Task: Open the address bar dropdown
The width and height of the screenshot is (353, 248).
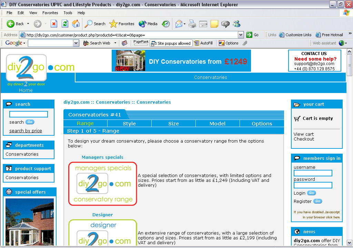Action: (241, 35)
